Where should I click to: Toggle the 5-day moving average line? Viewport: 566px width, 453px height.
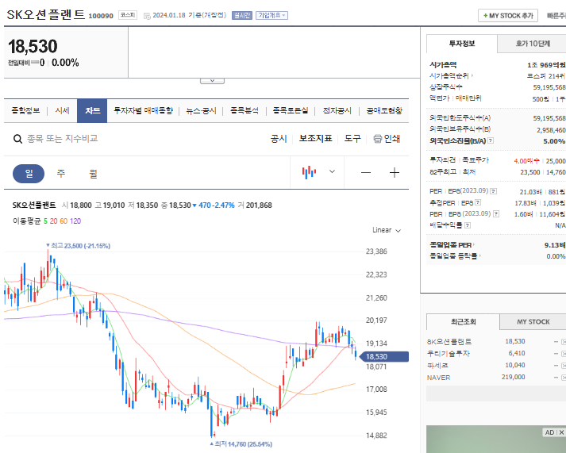point(45,221)
